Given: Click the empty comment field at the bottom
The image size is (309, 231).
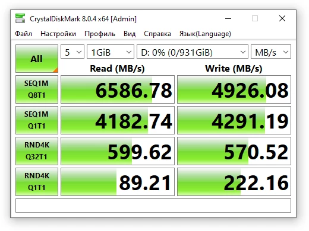Looking at the screenshot, I should [x=153, y=206].
